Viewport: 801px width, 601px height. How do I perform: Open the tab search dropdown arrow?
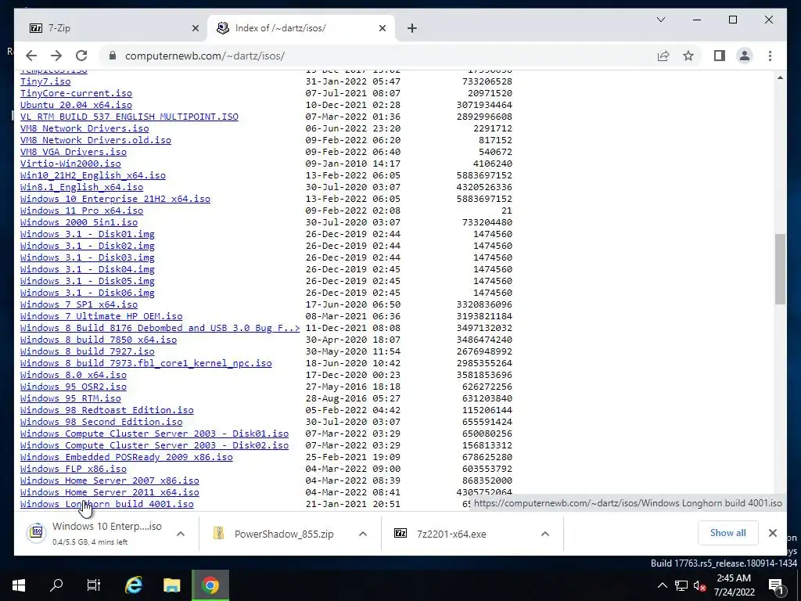point(661,20)
